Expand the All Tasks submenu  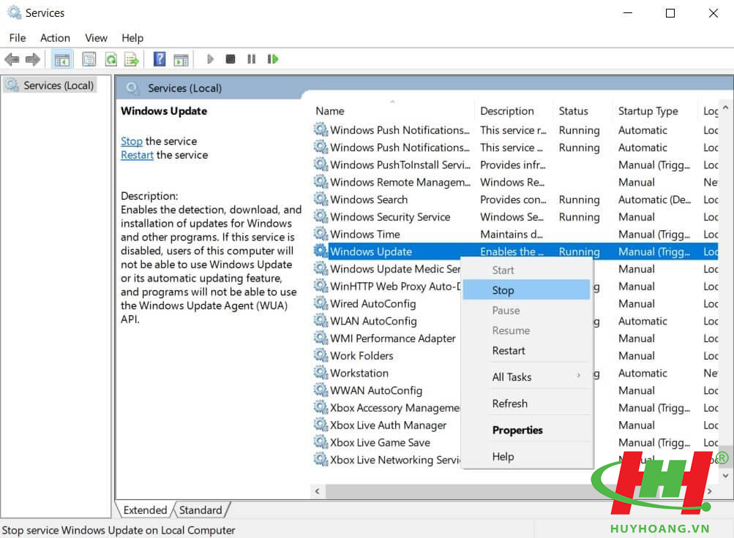click(527, 376)
